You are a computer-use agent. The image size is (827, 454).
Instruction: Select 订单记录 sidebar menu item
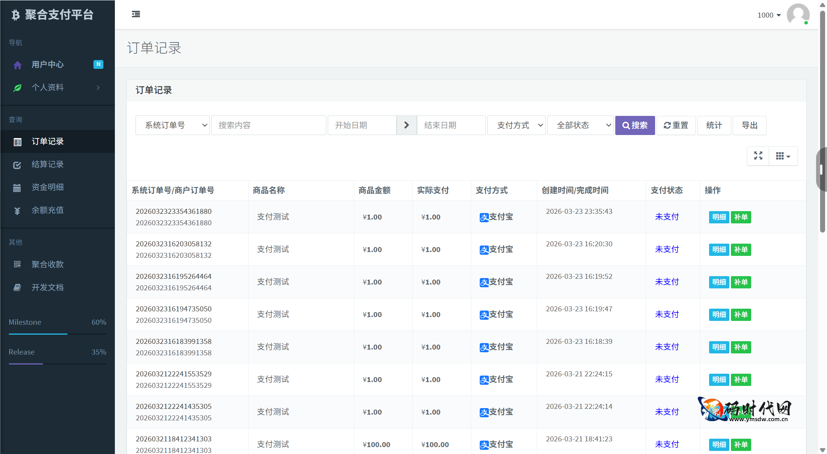pyautogui.click(x=47, y=142)
